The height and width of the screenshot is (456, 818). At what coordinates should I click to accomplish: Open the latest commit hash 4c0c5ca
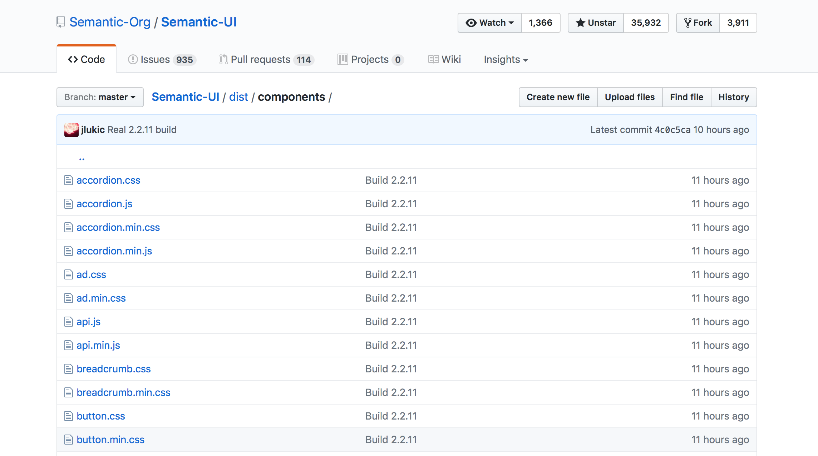click(x=672, y=130)
